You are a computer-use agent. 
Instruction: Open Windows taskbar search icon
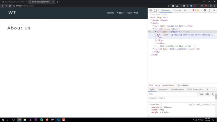pos(8,120)
